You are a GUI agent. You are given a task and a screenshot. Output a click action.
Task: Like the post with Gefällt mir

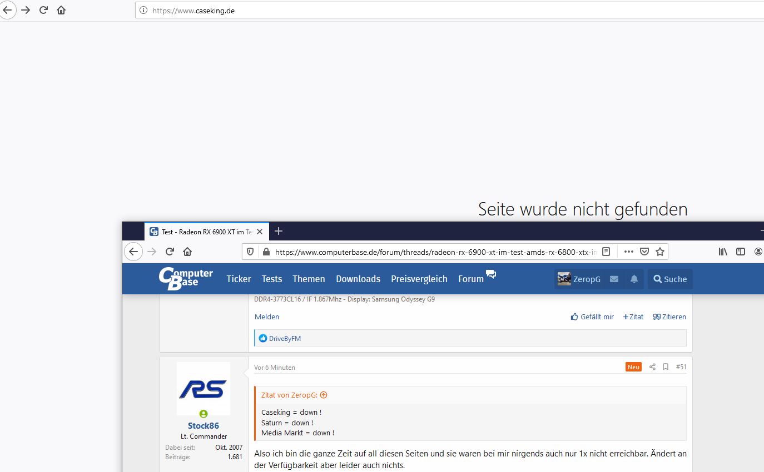click(592, 317)
